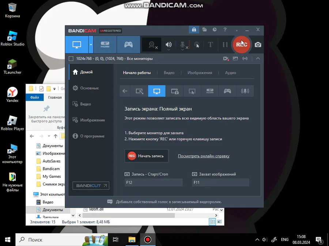
Task: Click the lock icon in title bar
Action: coord(194,30)
